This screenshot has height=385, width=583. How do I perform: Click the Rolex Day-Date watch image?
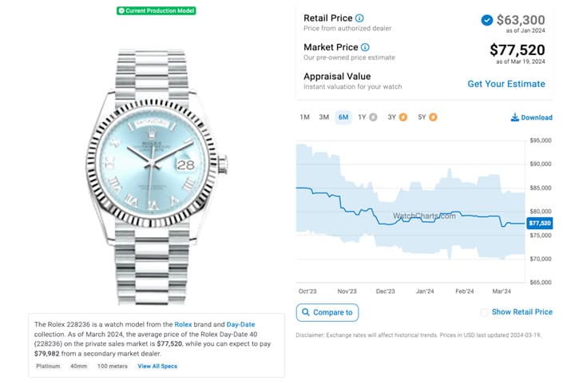point(157,177)
